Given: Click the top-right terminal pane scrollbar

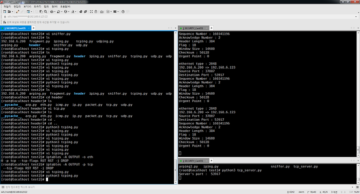Looking at the screenshot, I should [358, 94].
